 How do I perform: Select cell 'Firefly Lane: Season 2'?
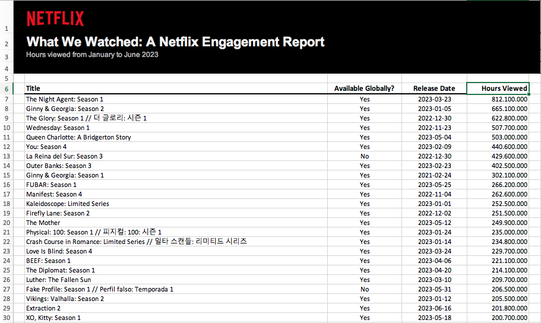[176, 213]
